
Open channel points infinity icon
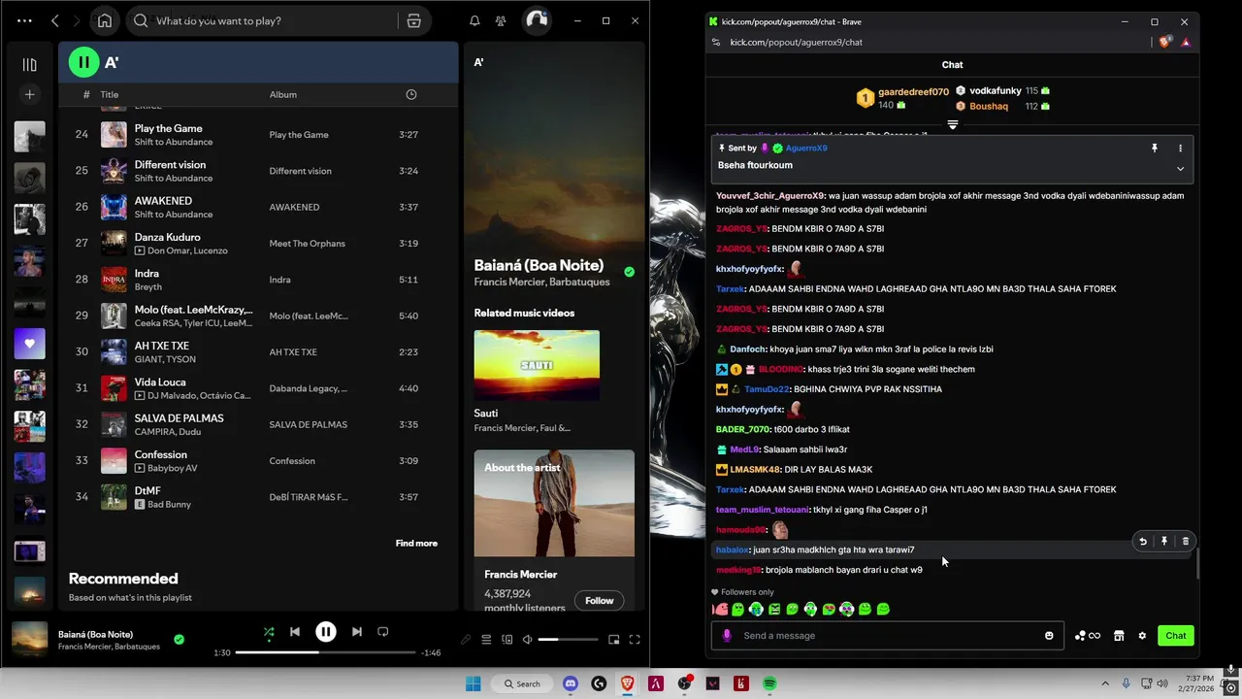tap(1087, 636)
